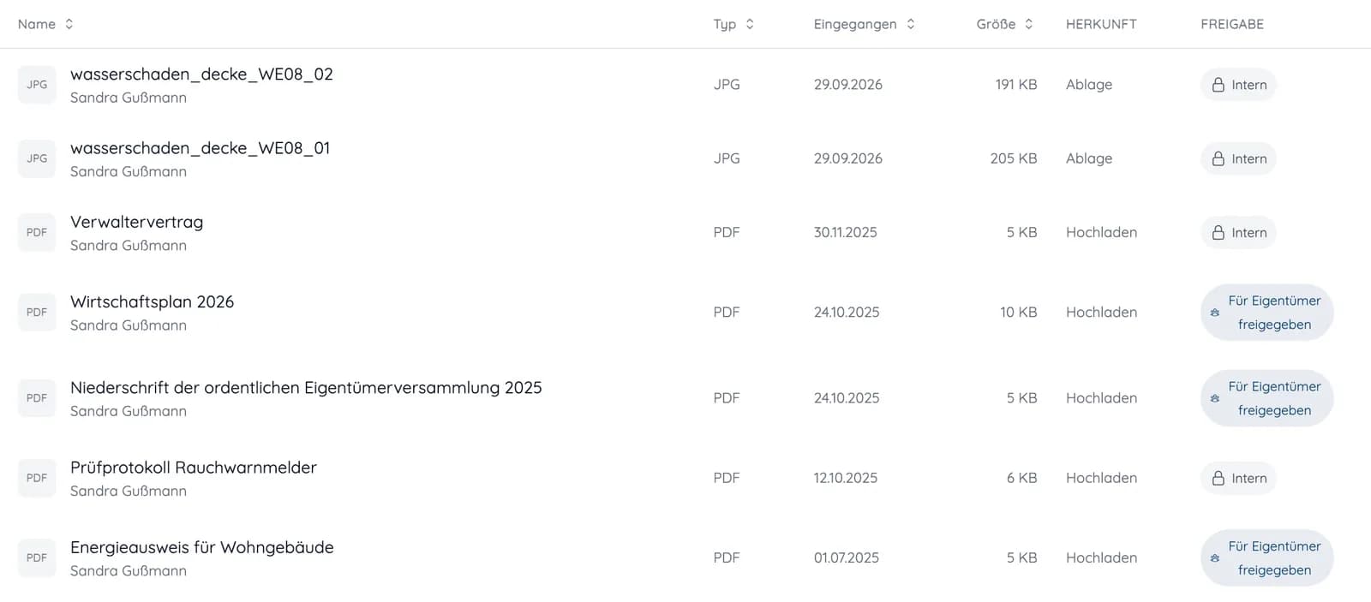Screen dimensions: 1371x602
Task: Click the HERKUNFT column header
Action: [x=1101, y=24]
